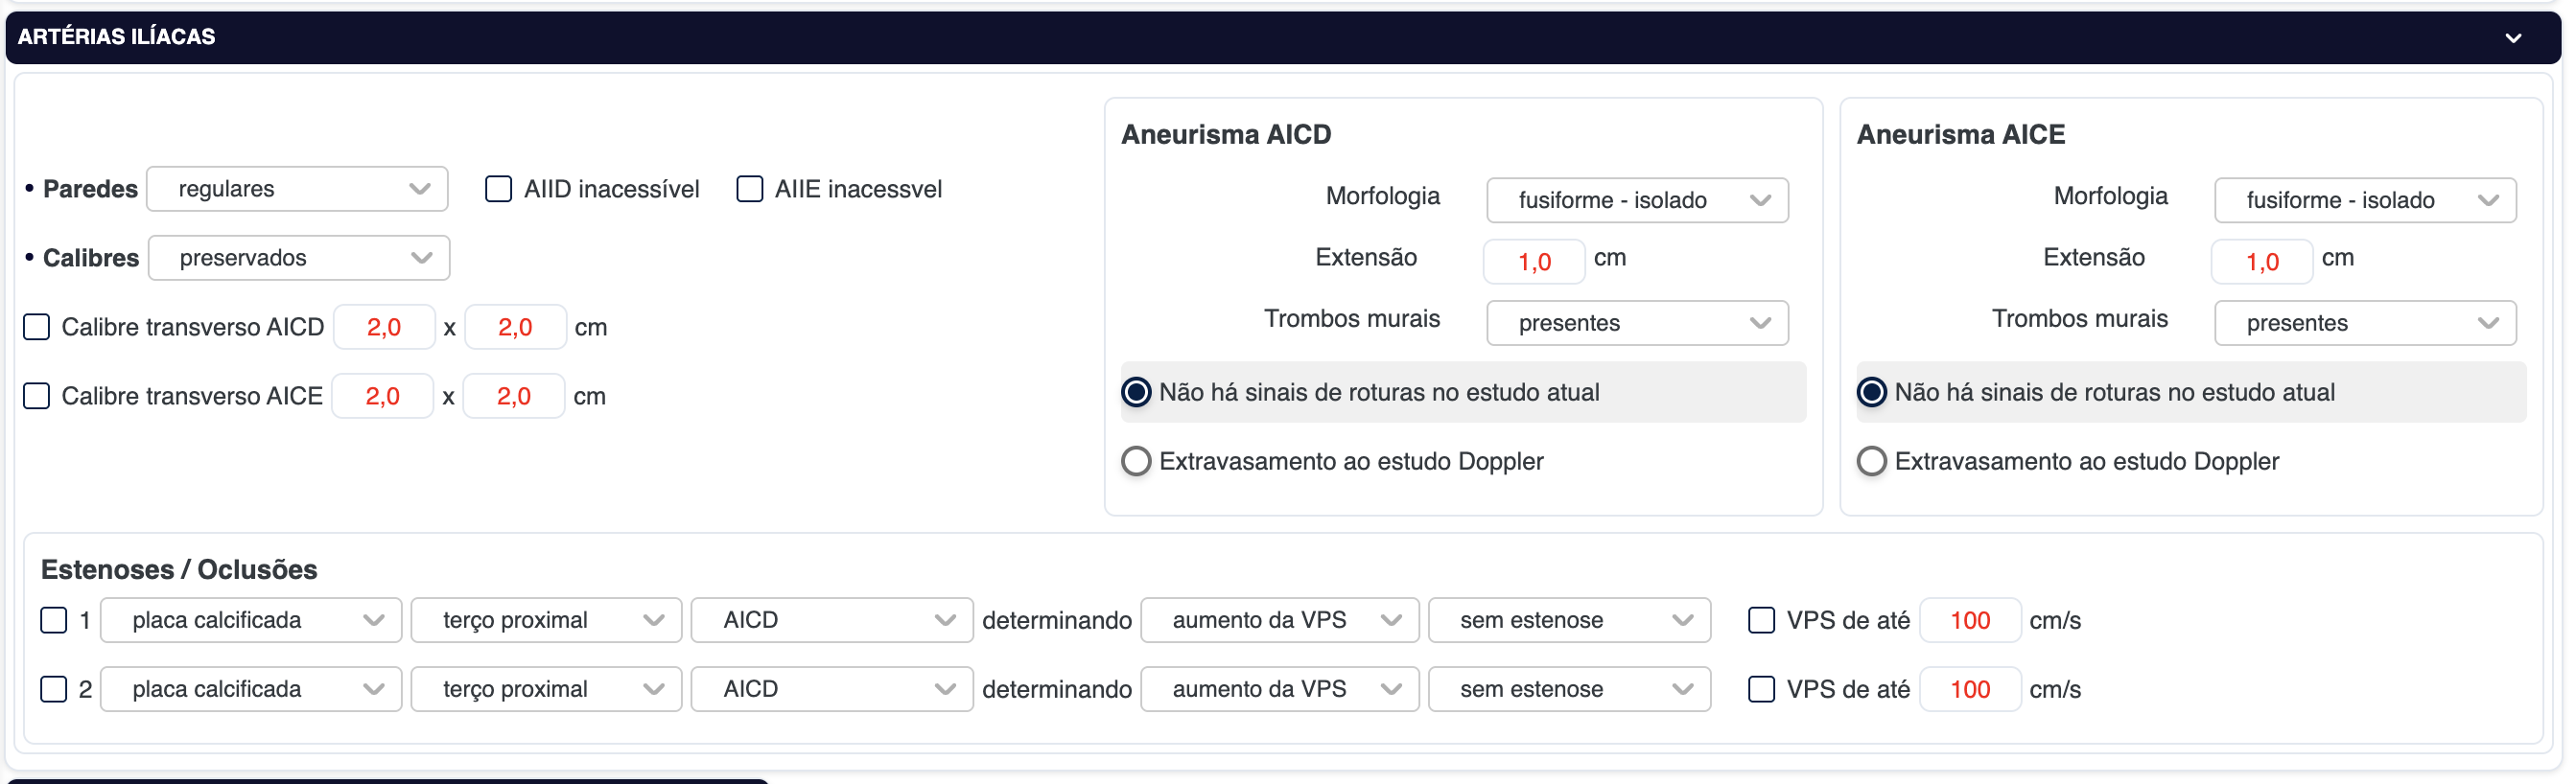Enable the AIIE inacessvel checkbox

pos(749,189)
